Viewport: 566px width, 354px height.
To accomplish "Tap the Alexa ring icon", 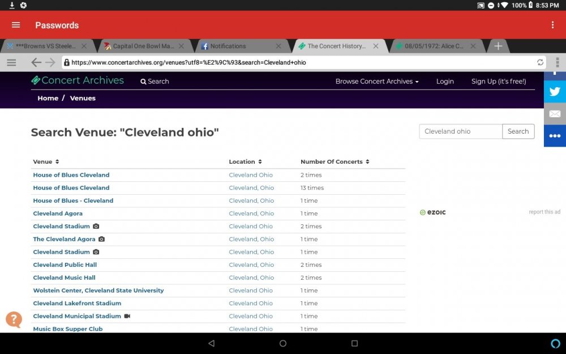I will point(556,343).
